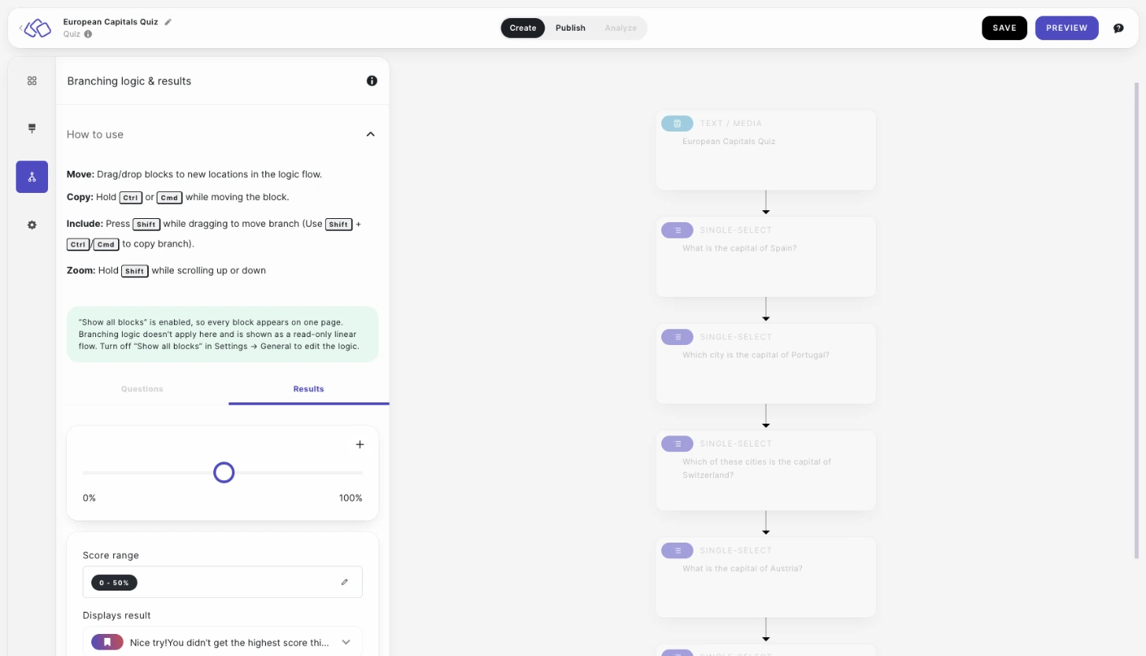The image size is (1146, 656).
Task: Click the PREVIEW button
Action: tap(1067, 28)
